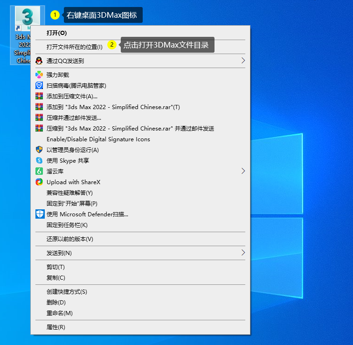353x345 pixels.
Task: Select 重命名(M)
Action: (140, 313)
